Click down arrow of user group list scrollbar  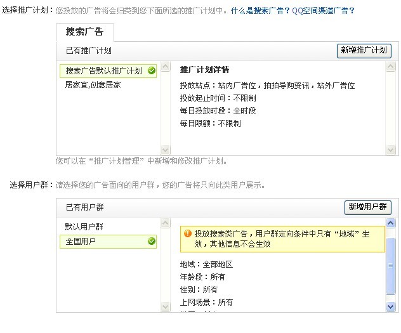tap(165, 306)
